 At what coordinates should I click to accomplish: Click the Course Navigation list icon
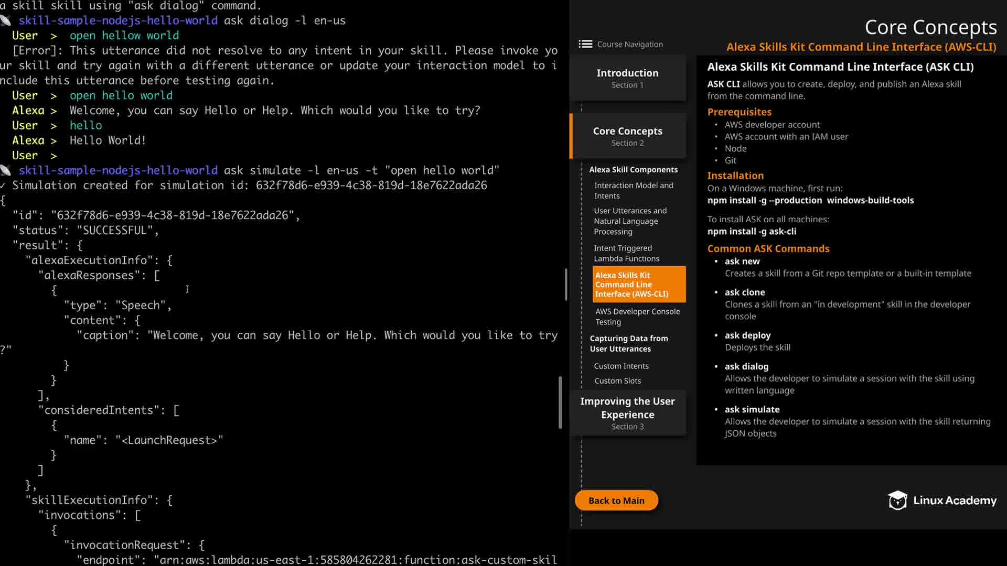585,45
